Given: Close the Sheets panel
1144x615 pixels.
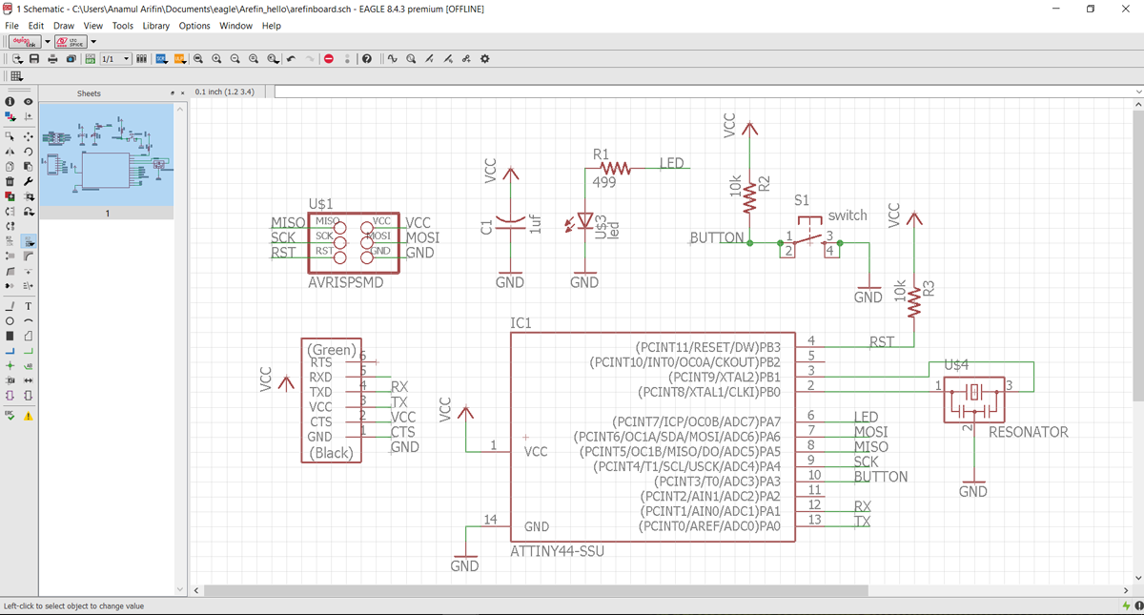Looking at the screenshot, I should (182, 93).
